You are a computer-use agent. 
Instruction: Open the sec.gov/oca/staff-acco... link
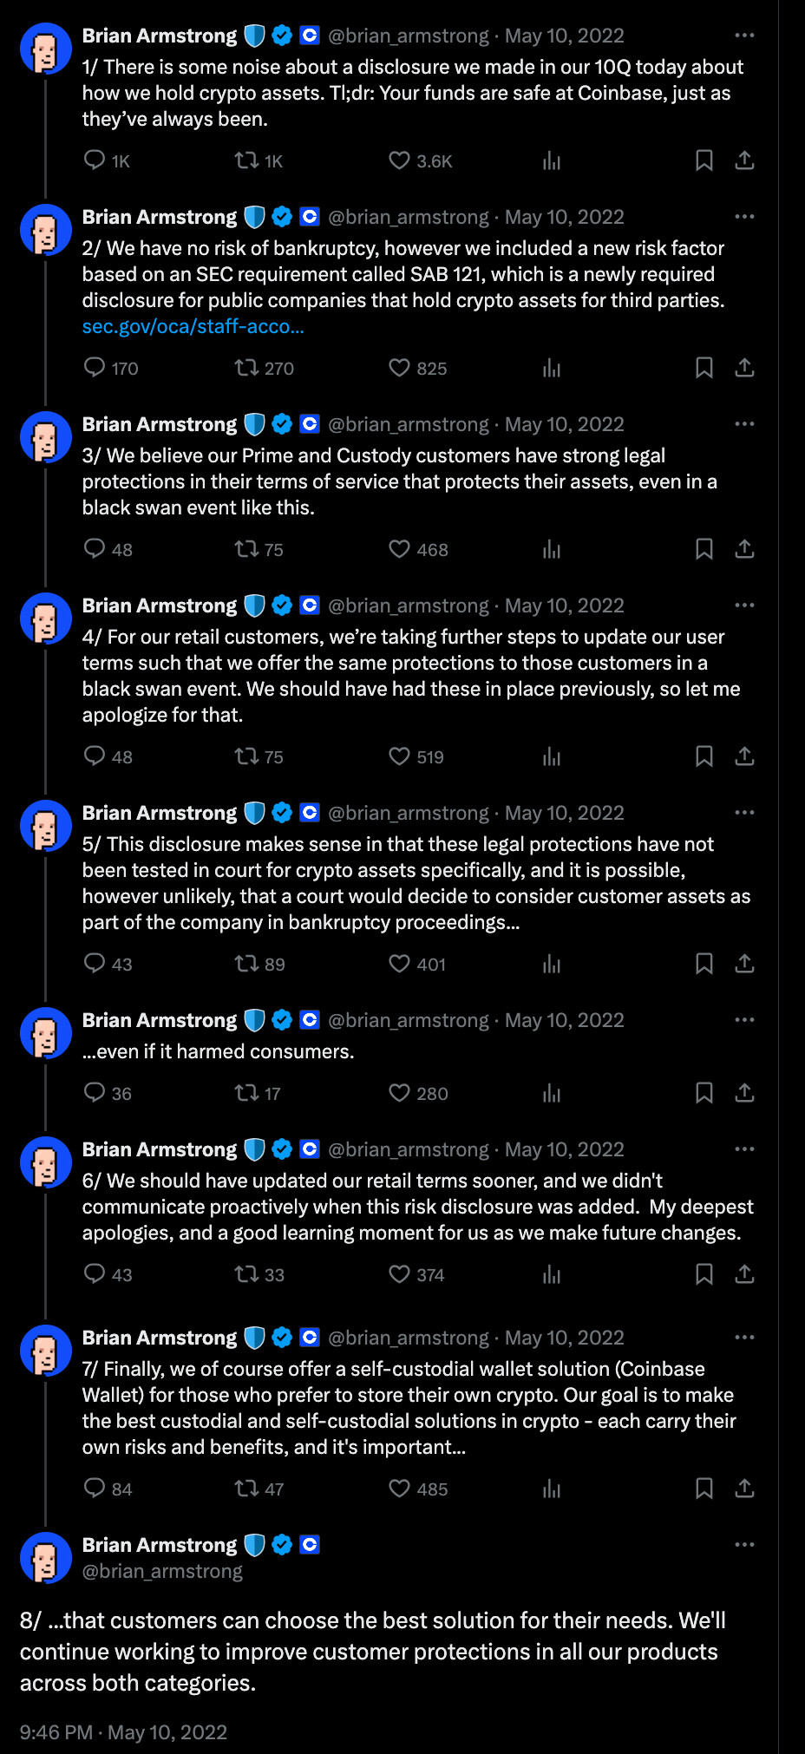click(x=193, y=326)
